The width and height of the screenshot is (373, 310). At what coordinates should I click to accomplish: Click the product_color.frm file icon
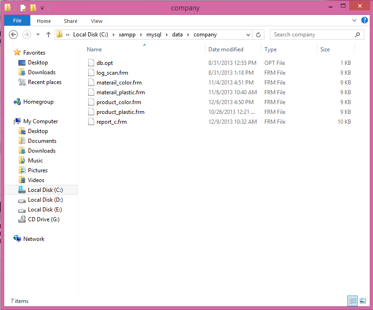[x=91, y=102]
